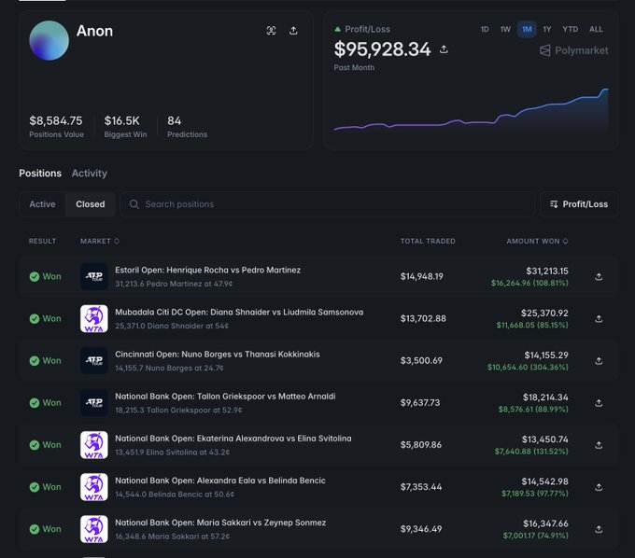Open National Bank Open: Sakkari vs Sonmez market
The height and width of the screenshot is (558, 635).
220,523
